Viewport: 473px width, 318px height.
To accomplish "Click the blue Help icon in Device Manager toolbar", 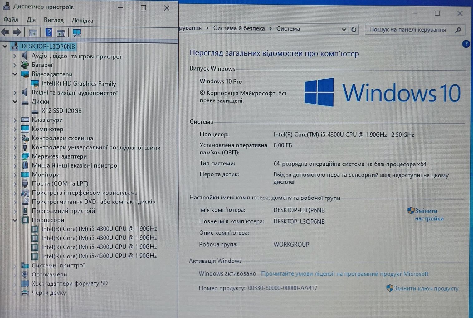I will point(49,32).
